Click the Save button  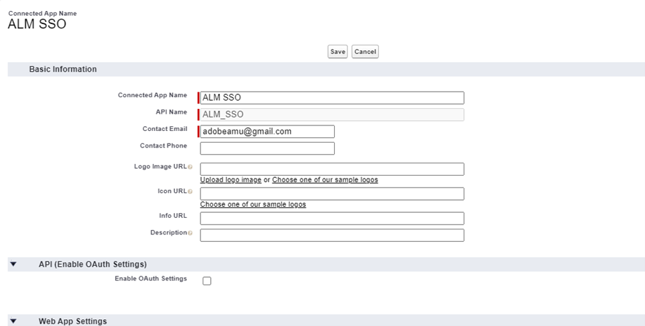(x=337, y=52)
